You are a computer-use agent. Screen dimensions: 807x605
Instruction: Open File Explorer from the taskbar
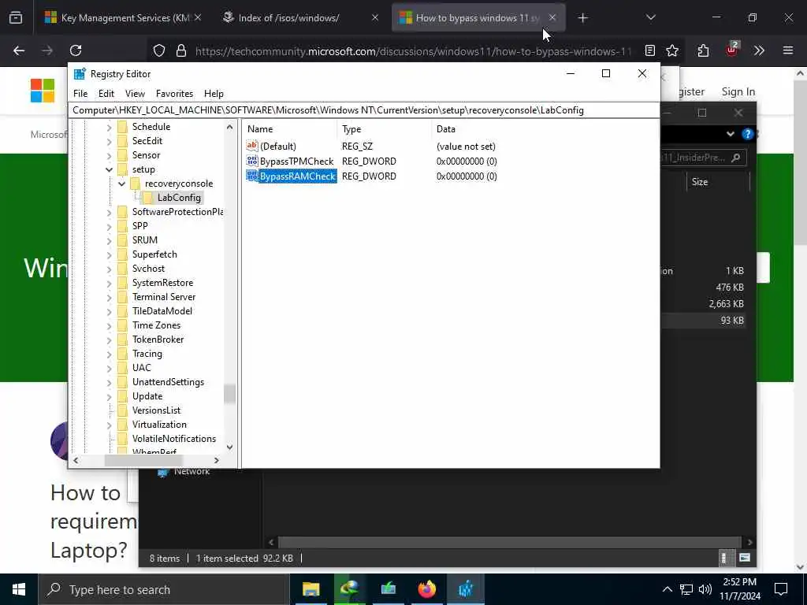click(x=311, y=589)
